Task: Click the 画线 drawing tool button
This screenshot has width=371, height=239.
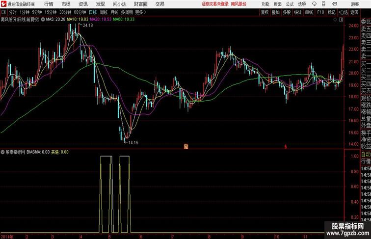Action: click(309, 12)
